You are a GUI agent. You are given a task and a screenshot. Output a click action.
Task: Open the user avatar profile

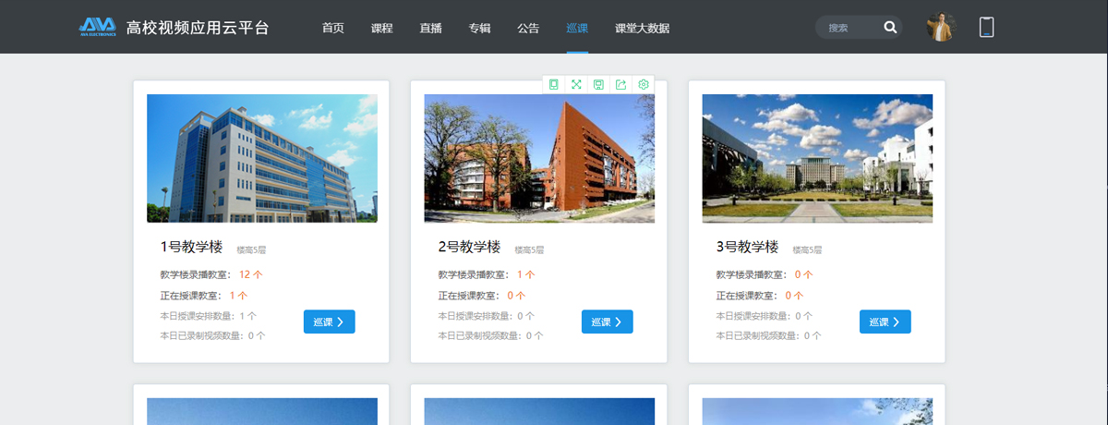(941, 27)
